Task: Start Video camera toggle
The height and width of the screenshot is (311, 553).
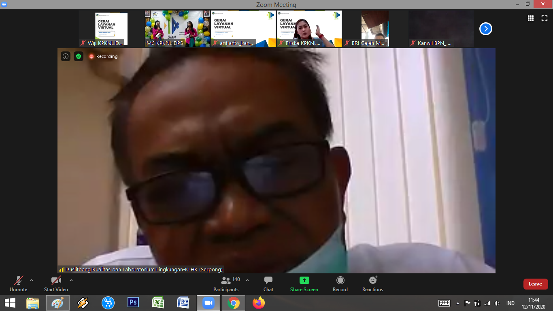Action: [x=56, y=283]
